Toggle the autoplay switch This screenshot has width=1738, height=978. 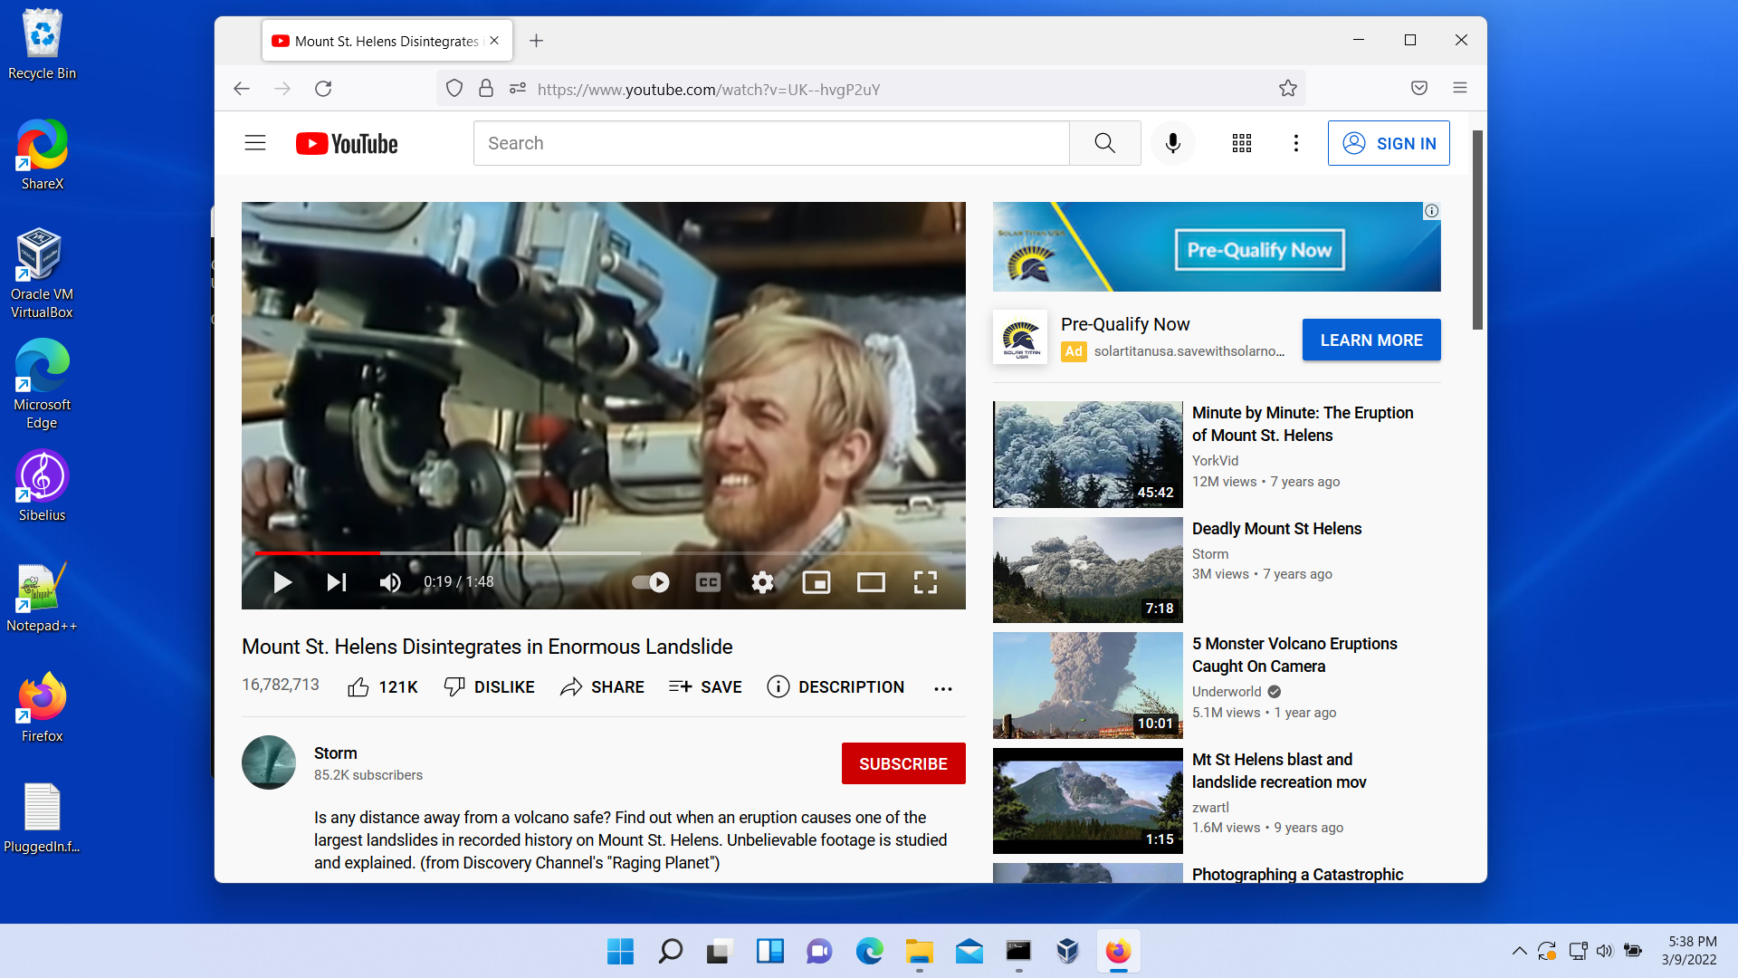[651, 582]
